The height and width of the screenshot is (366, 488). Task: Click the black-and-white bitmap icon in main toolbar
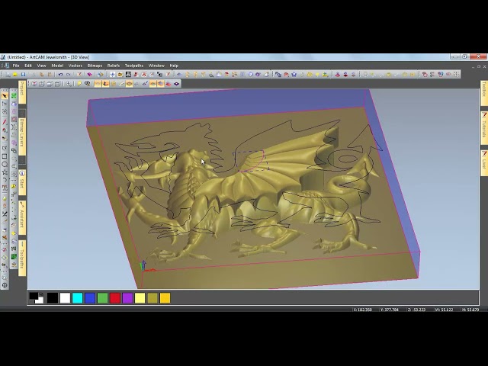coord(128,75)
